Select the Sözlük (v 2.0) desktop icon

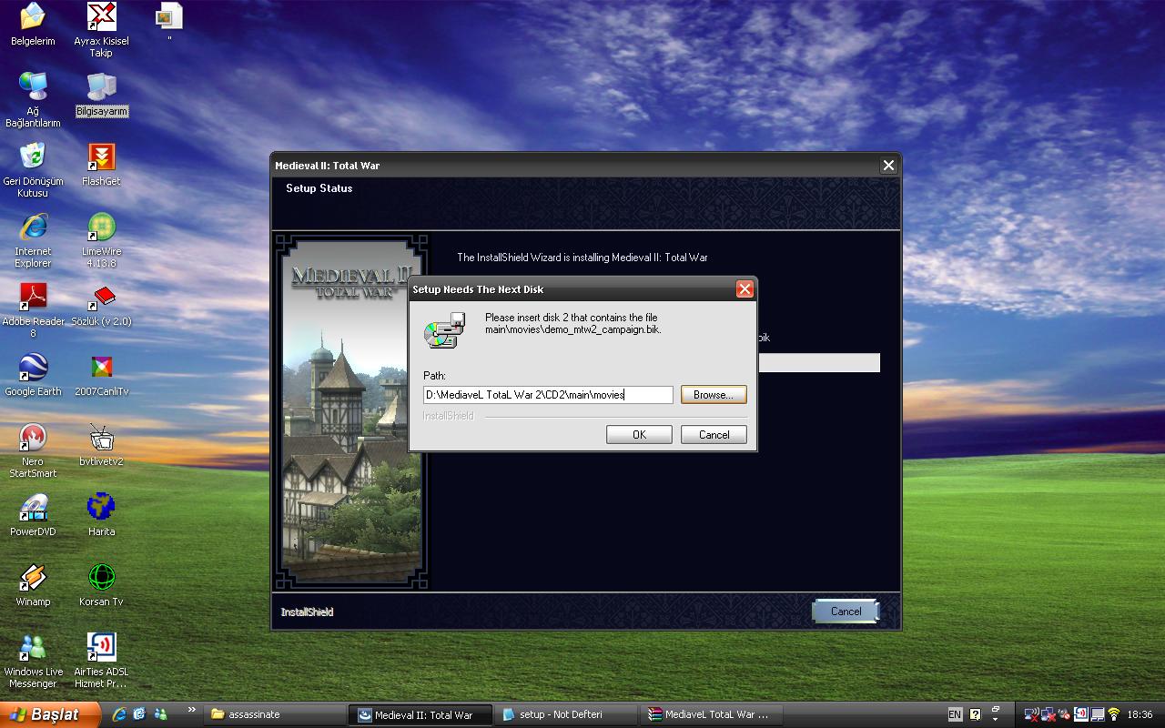[101, 305]
